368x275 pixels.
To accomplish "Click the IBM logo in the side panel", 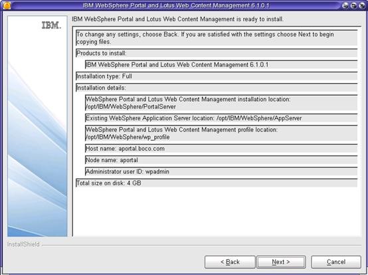I will (51, 25).
